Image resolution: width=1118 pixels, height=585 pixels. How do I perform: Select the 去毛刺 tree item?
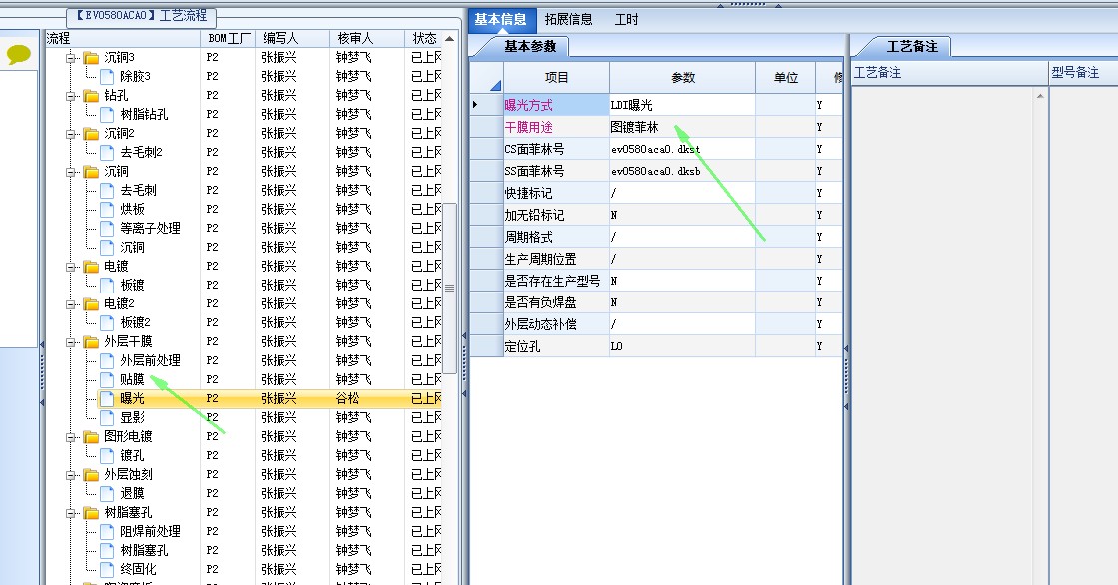point(138,190)
